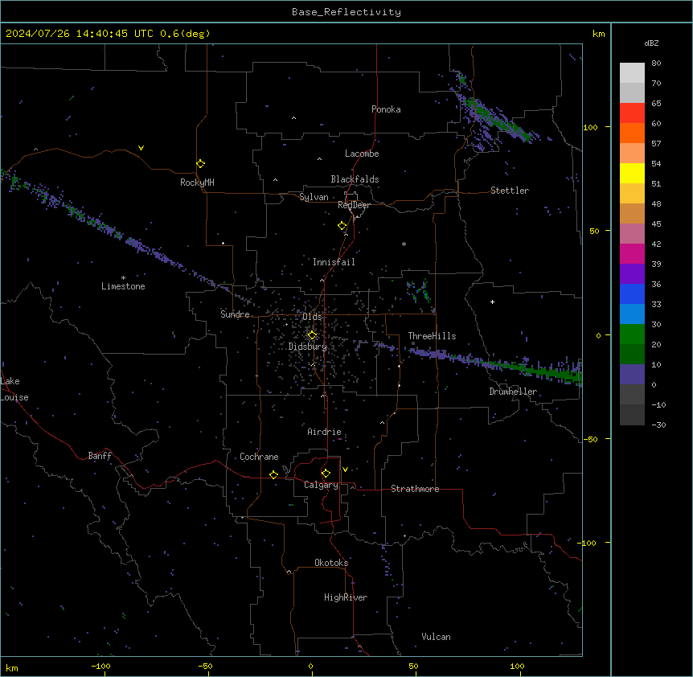Click the Blackfalds label
Screen dimensions: 693x677
pyautogui.click(x=355, y=179)
